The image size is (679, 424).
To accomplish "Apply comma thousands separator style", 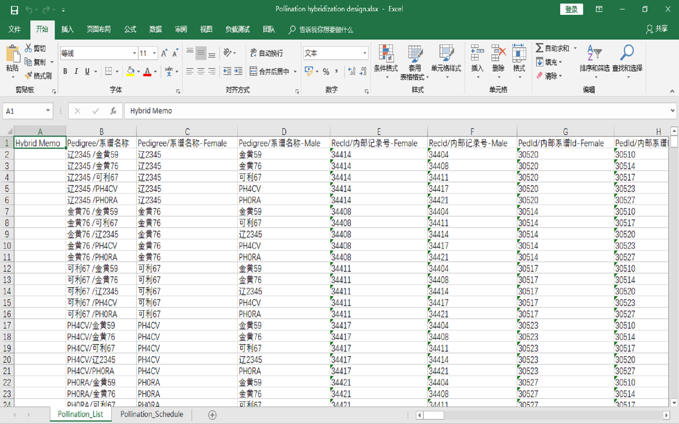I will pyautogui.click(x=336, y=72).
